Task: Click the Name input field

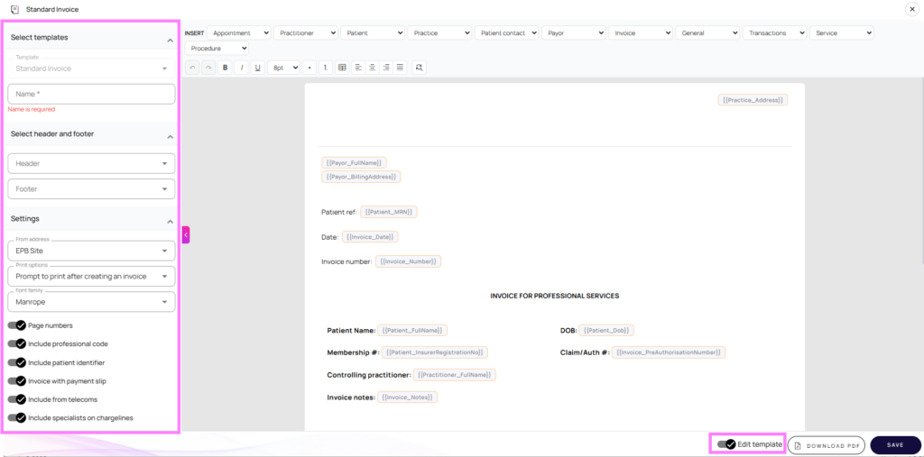Action: tap(91, 94)
